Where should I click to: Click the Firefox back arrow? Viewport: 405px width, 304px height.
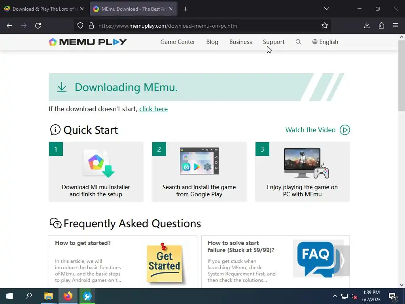click(x=9, y=26)
